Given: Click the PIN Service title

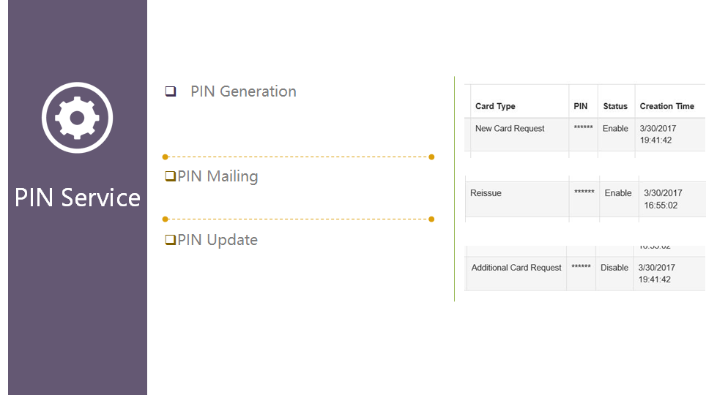Looking at the screenshot, I should point(78,197).
